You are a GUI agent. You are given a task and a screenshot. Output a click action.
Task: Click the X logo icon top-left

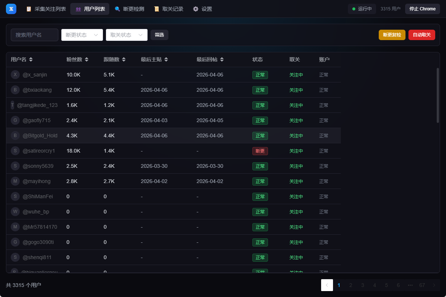coord(11,9)
